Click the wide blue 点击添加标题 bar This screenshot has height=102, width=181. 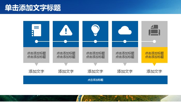[95, 80]
